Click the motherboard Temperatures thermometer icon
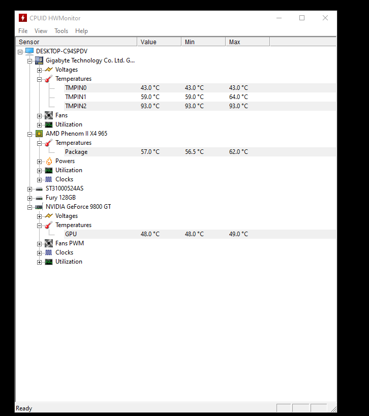Screen dimensions: 369x416 [49, 79]
